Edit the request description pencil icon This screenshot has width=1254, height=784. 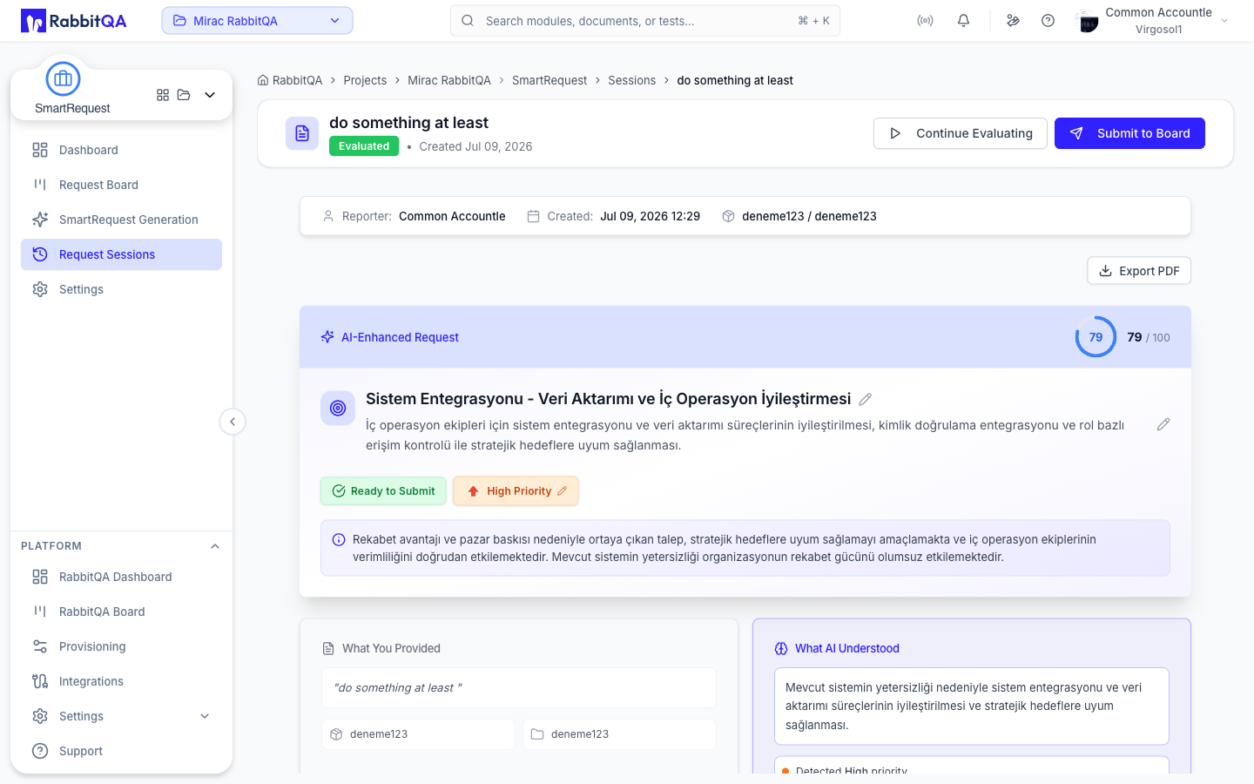point(1163,424)
